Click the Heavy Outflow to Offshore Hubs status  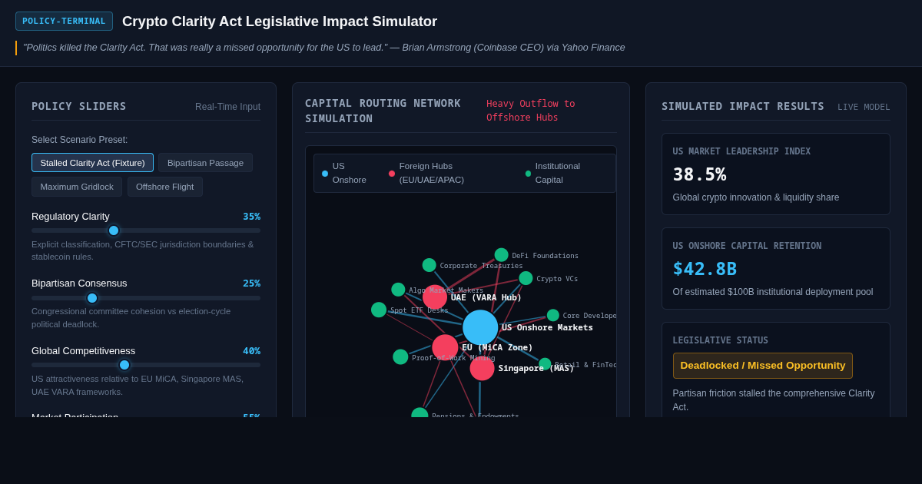tap(530, 111)
